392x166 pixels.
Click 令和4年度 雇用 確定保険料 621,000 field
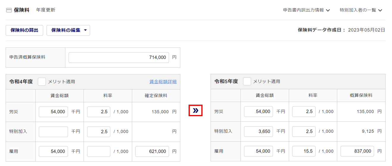coord(152,151)
